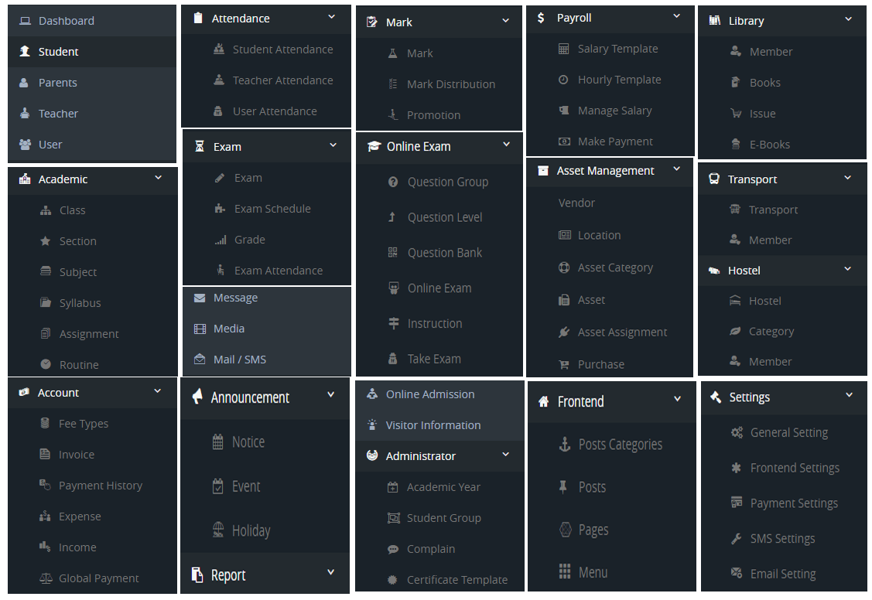The width and height of the screenshot is (872, 600).
Task: Collapse the Library section arrow
Action: pyautogui.click(x=849, y=19)
